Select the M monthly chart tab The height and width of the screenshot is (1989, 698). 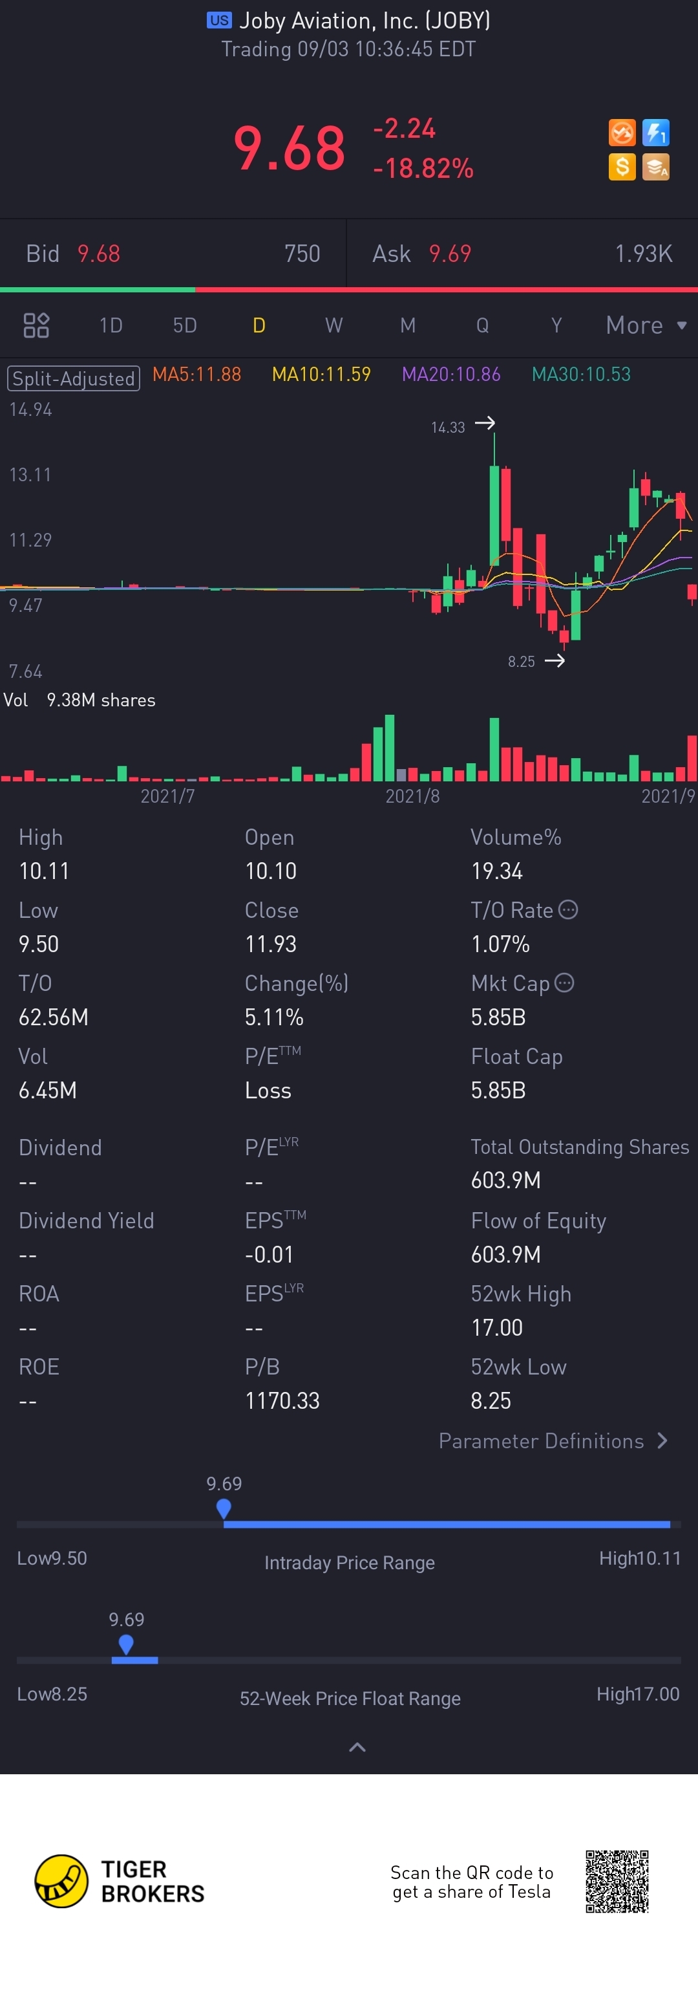[408, 325]
